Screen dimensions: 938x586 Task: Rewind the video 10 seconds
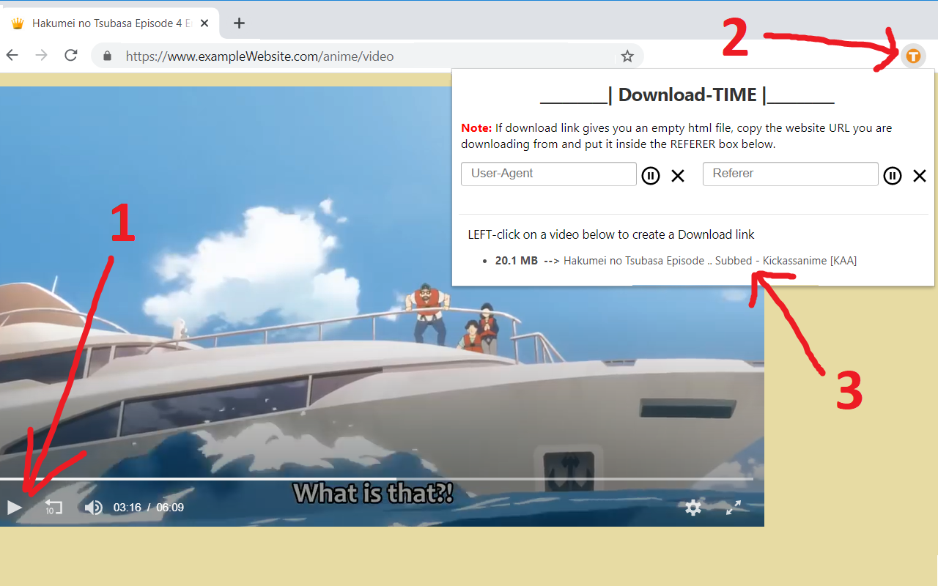(x=52, y=507)
